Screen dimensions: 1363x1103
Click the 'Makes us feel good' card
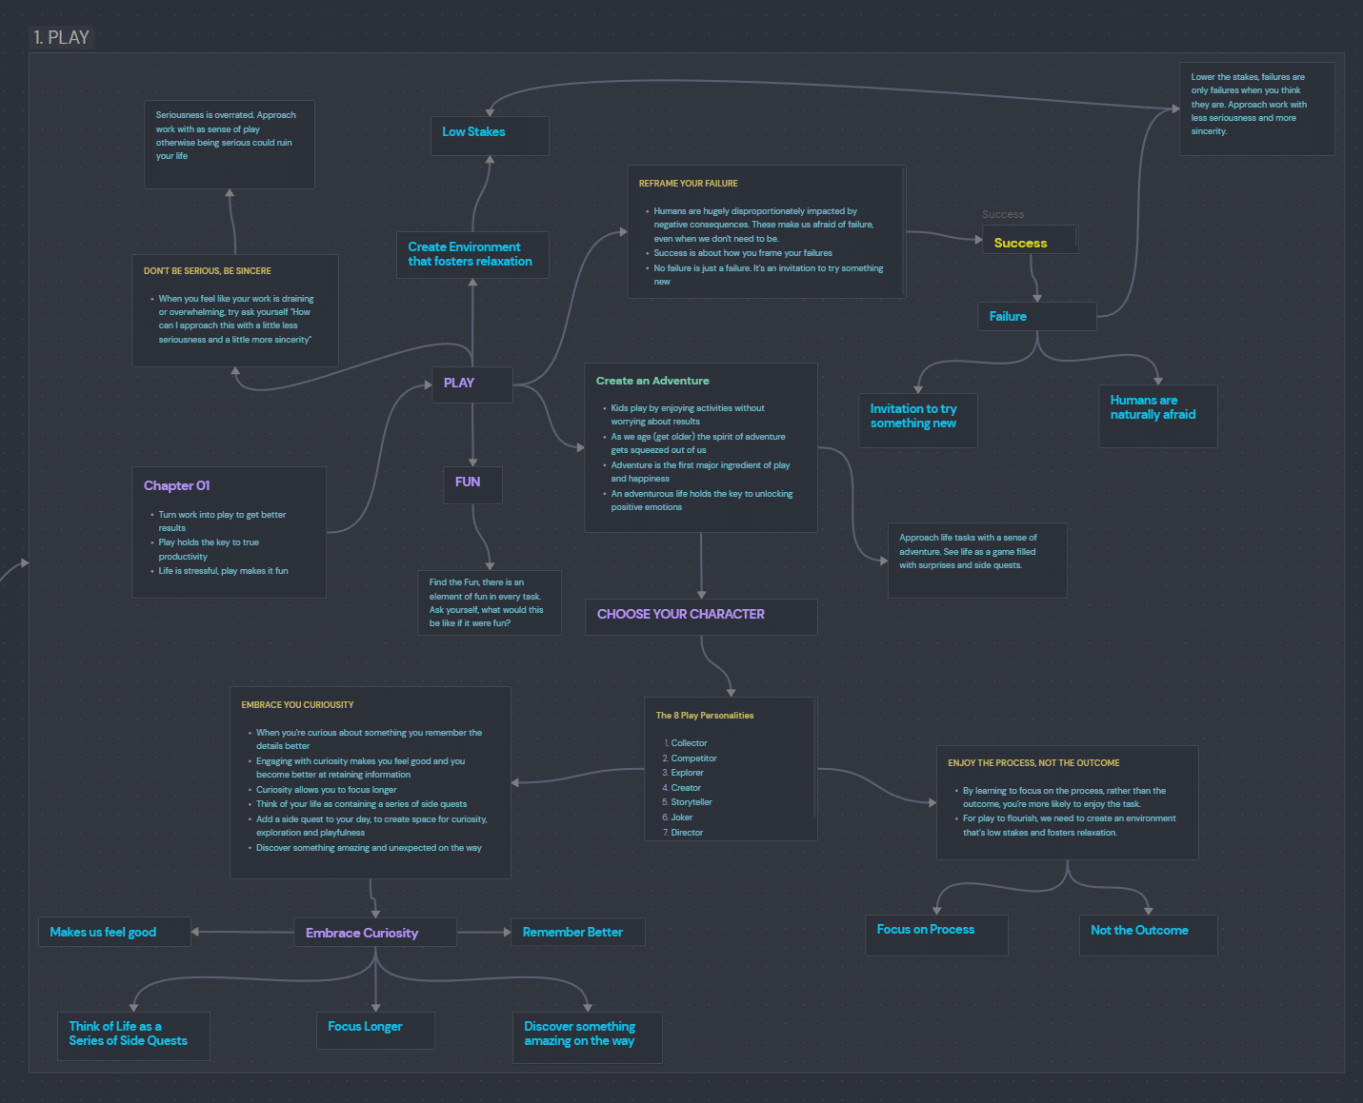(x=114, y=932)
